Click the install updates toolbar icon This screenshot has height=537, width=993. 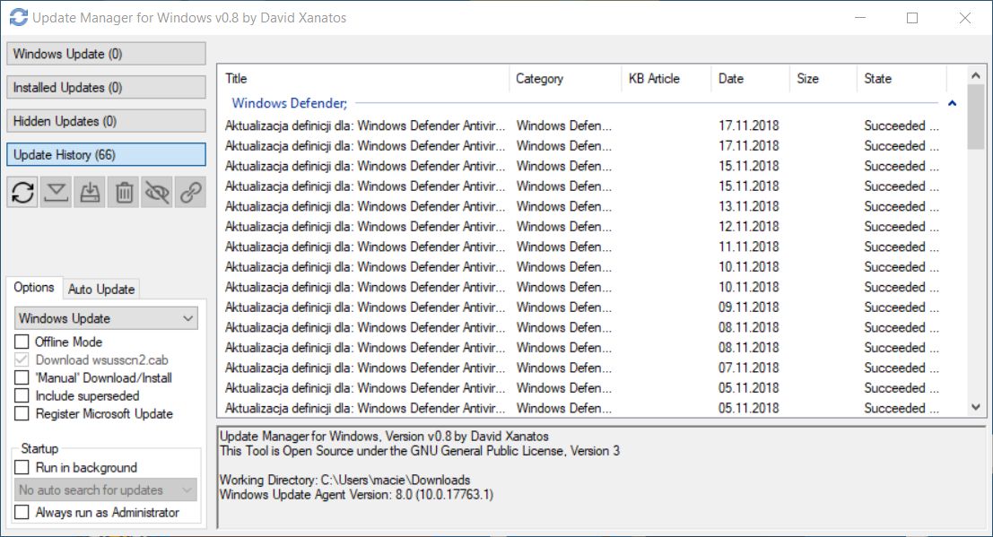pyautogui.click(x=90, y=192)
